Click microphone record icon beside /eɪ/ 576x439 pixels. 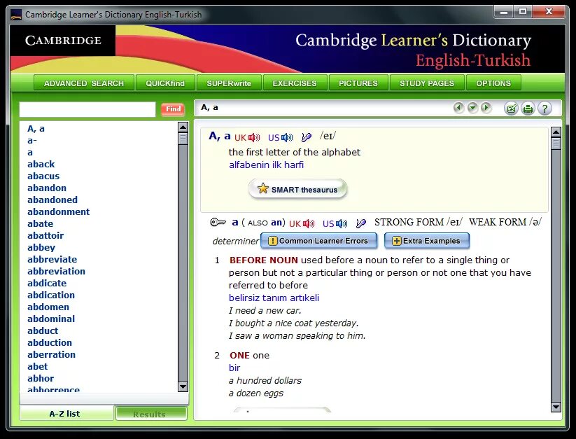(x=307, y=137)
